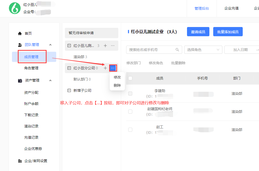Click the 修改部门 link
Image resolution: width=259 pixels, height=171 pixels.
point(134,63)
